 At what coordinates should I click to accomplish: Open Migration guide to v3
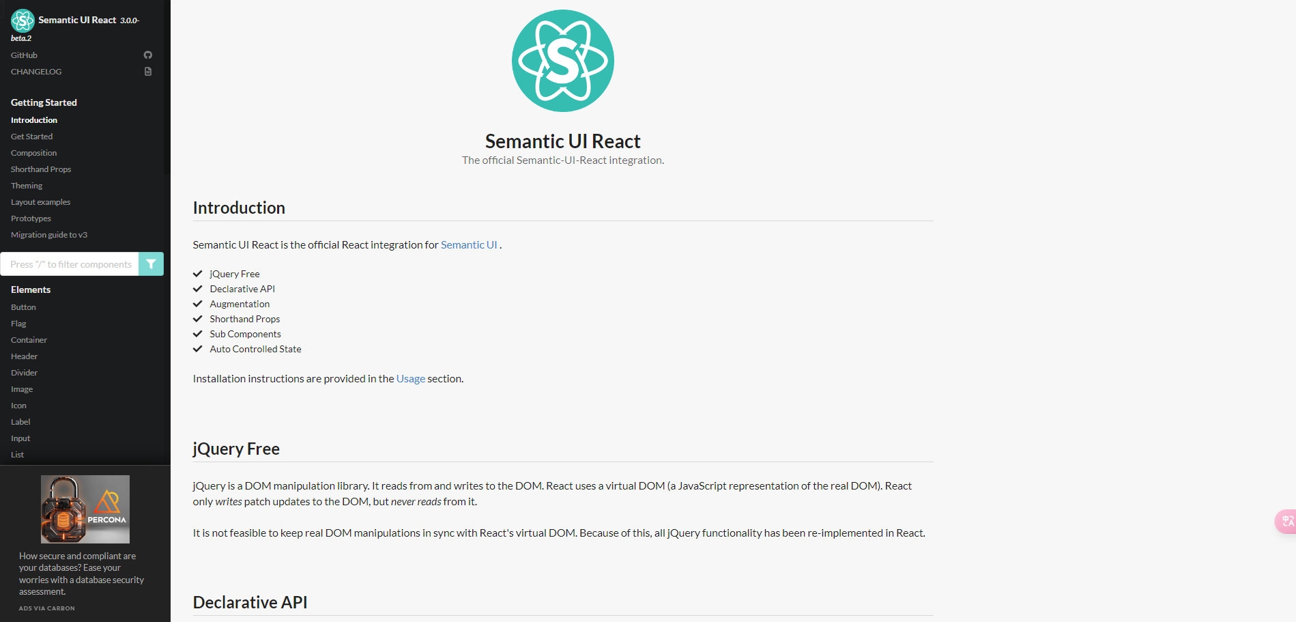pos(48,234)
